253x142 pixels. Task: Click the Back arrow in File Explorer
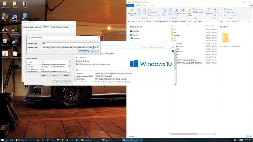tap(129, 22)
